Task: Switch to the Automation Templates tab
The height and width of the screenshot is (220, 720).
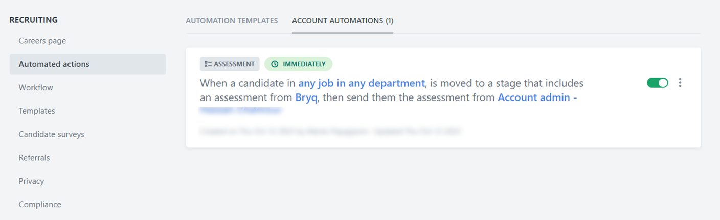Action: coord(232,21)
